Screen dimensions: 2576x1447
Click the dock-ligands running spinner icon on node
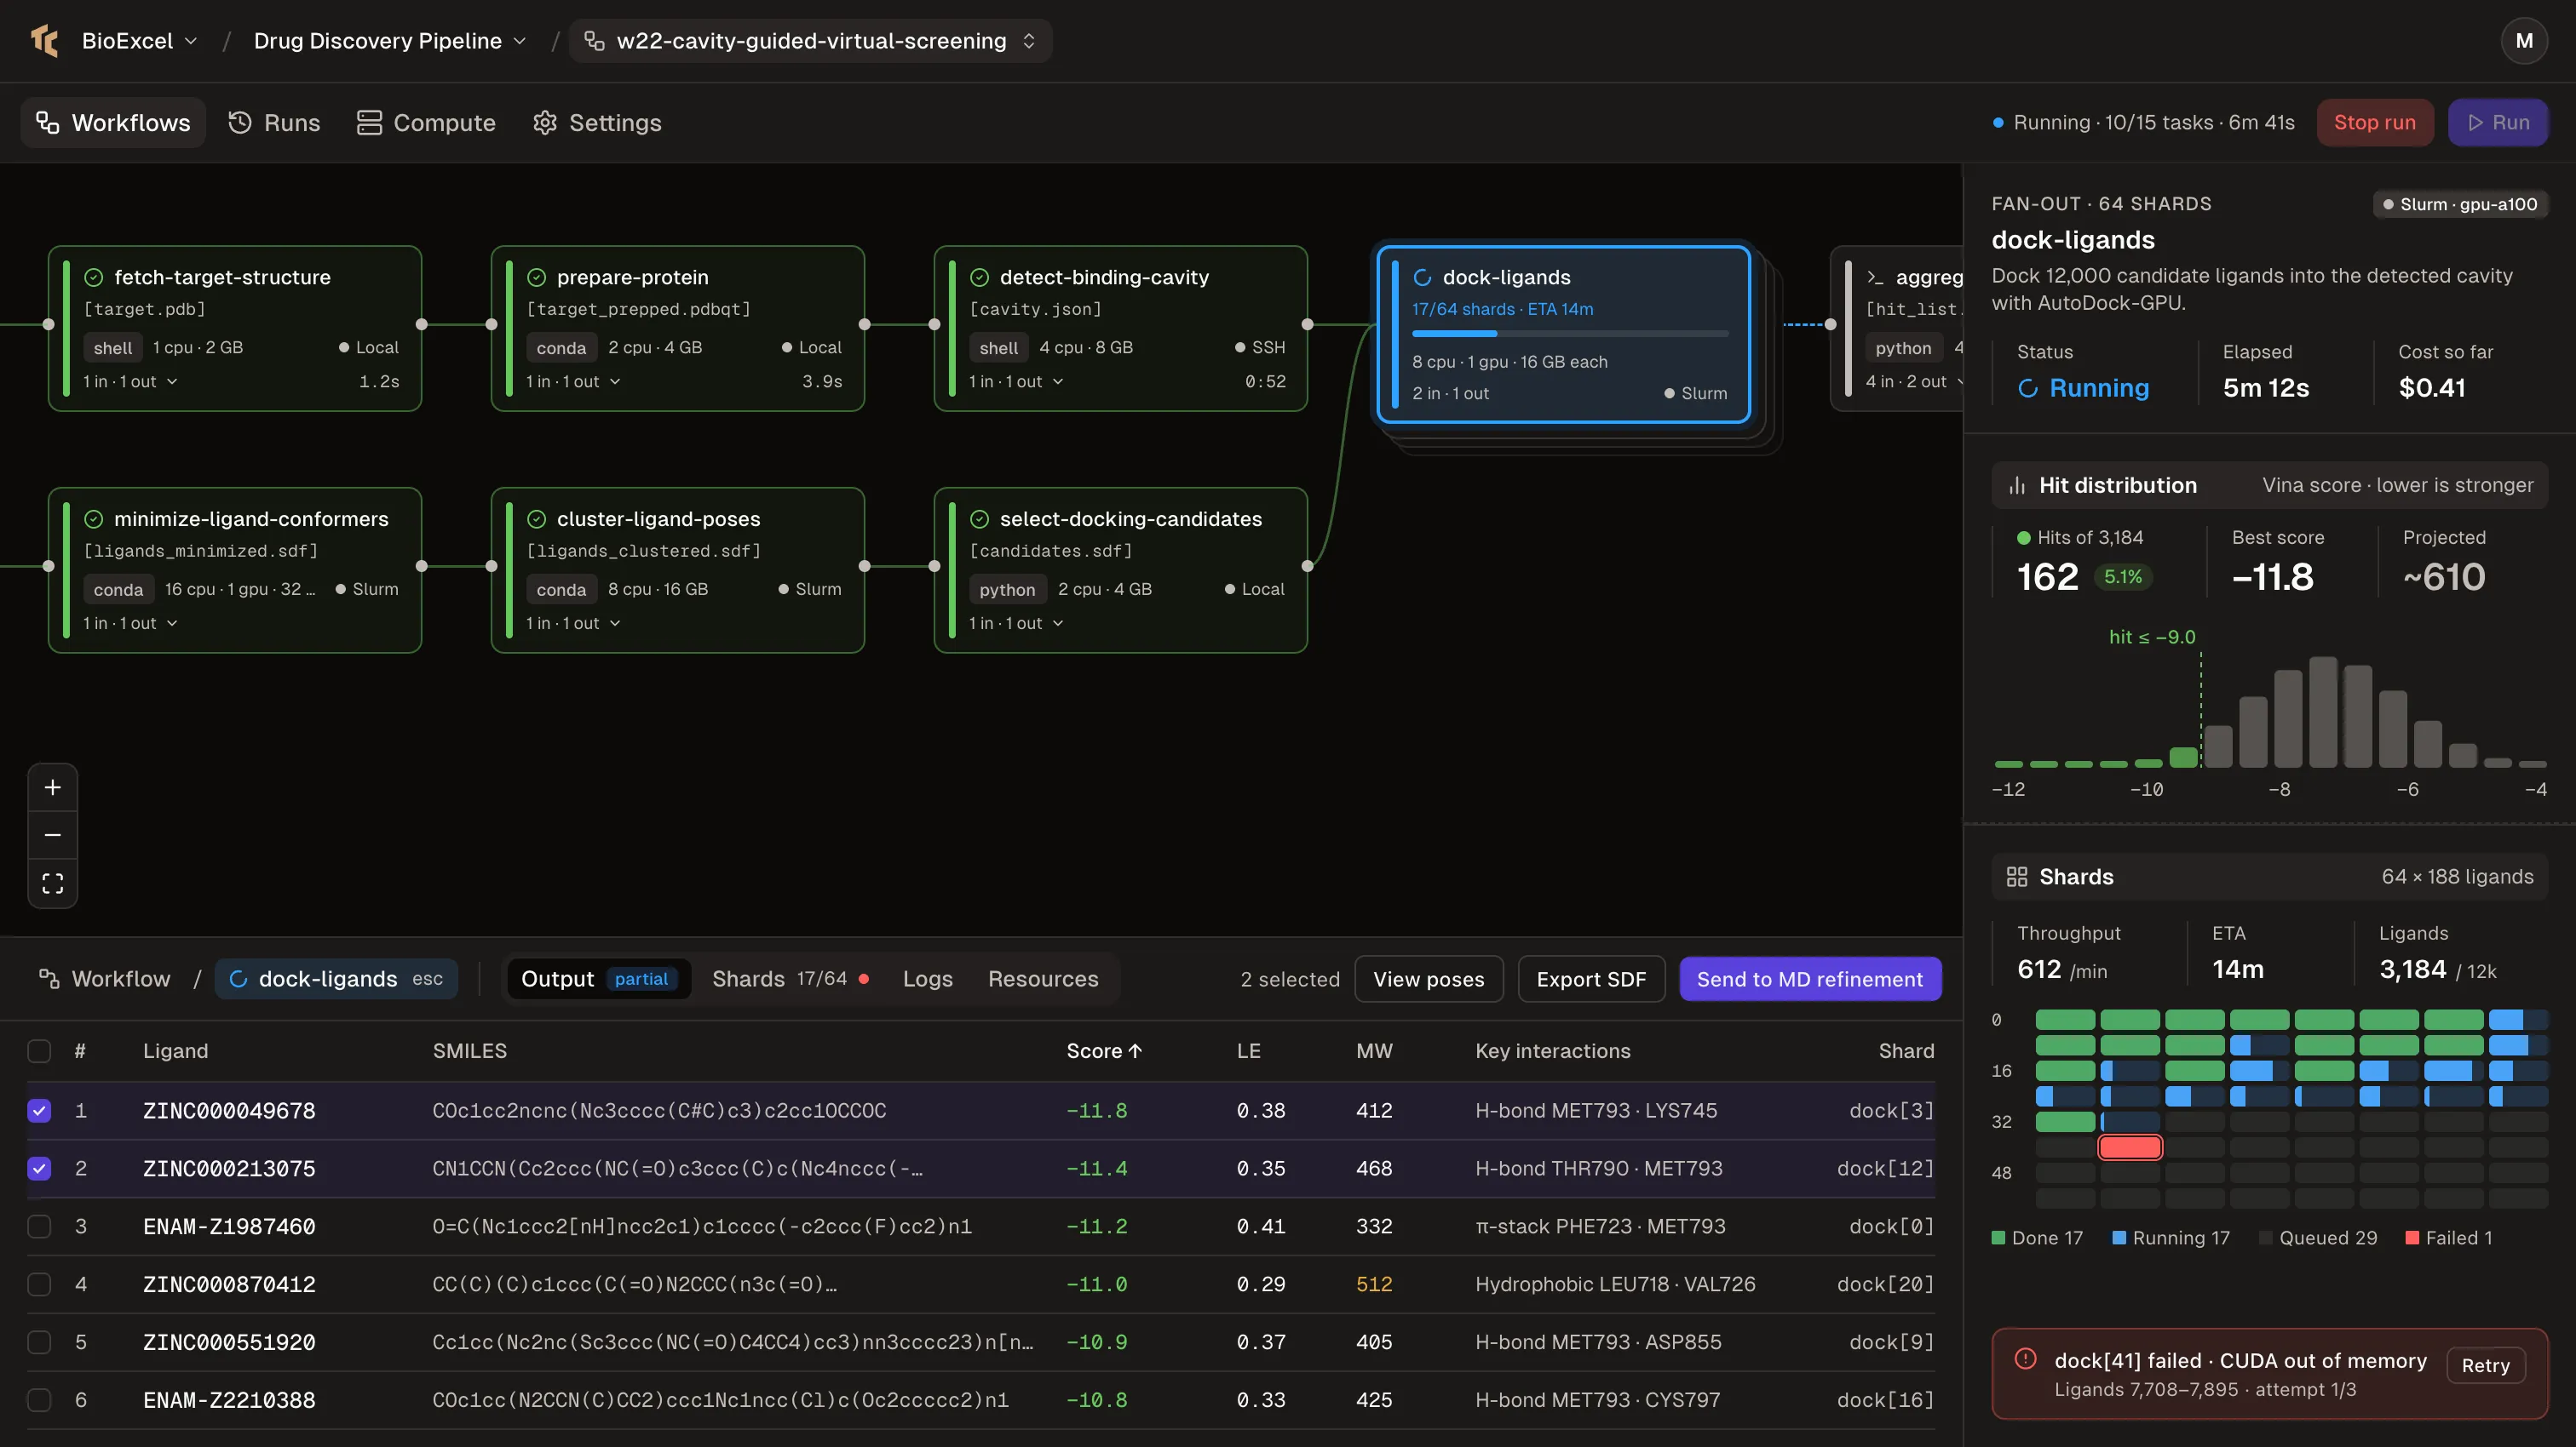tap(1422, 277)
